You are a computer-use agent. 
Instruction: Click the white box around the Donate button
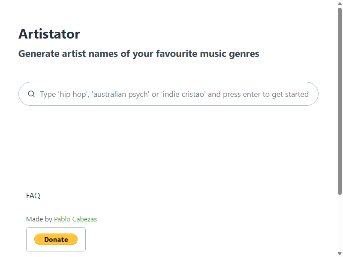[x=56, y=239]
